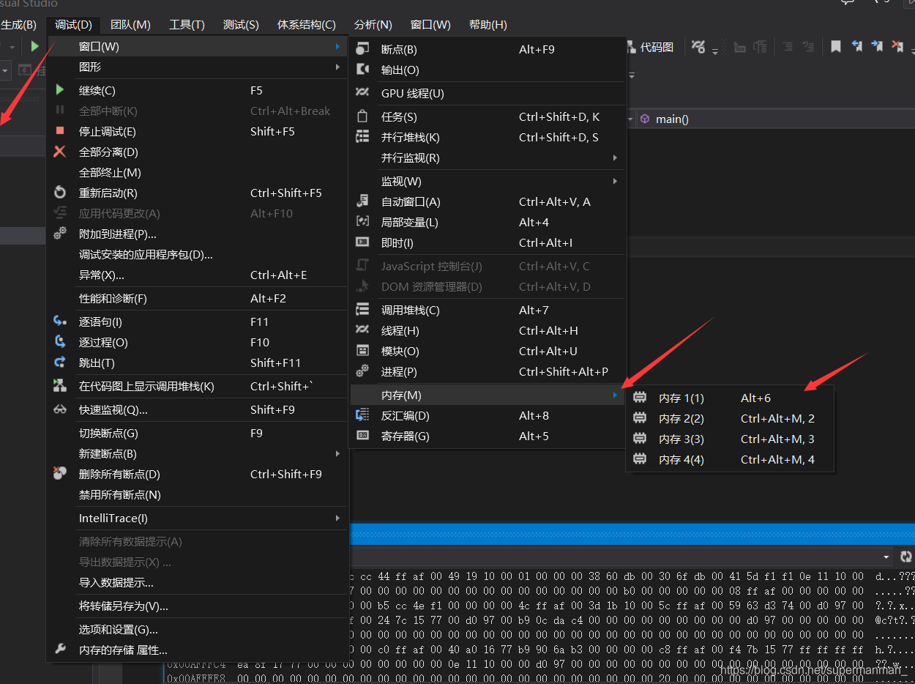This screenshot has width=915, height=684.
Task: Open 进程(P) from the windows submenu
Action: point(488,371)
